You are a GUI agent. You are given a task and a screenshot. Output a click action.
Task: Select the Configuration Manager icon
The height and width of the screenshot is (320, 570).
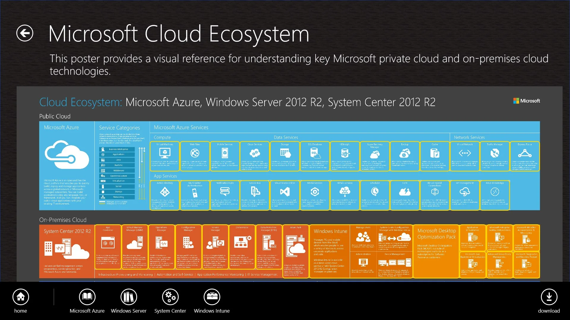(x=188, y=243)
